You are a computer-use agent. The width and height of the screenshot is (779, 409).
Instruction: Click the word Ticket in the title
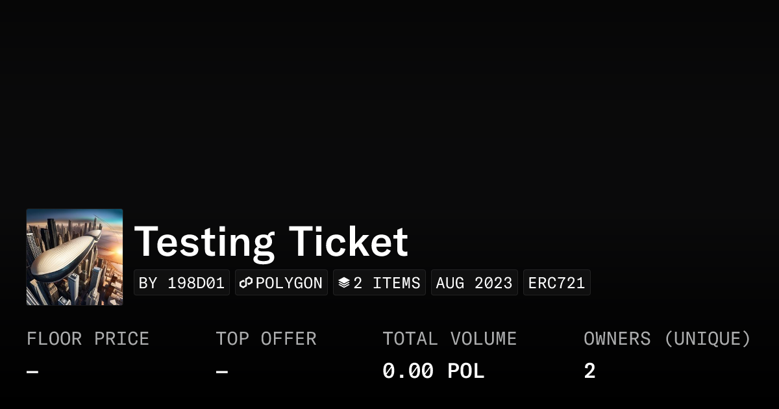tap(349, 242)
